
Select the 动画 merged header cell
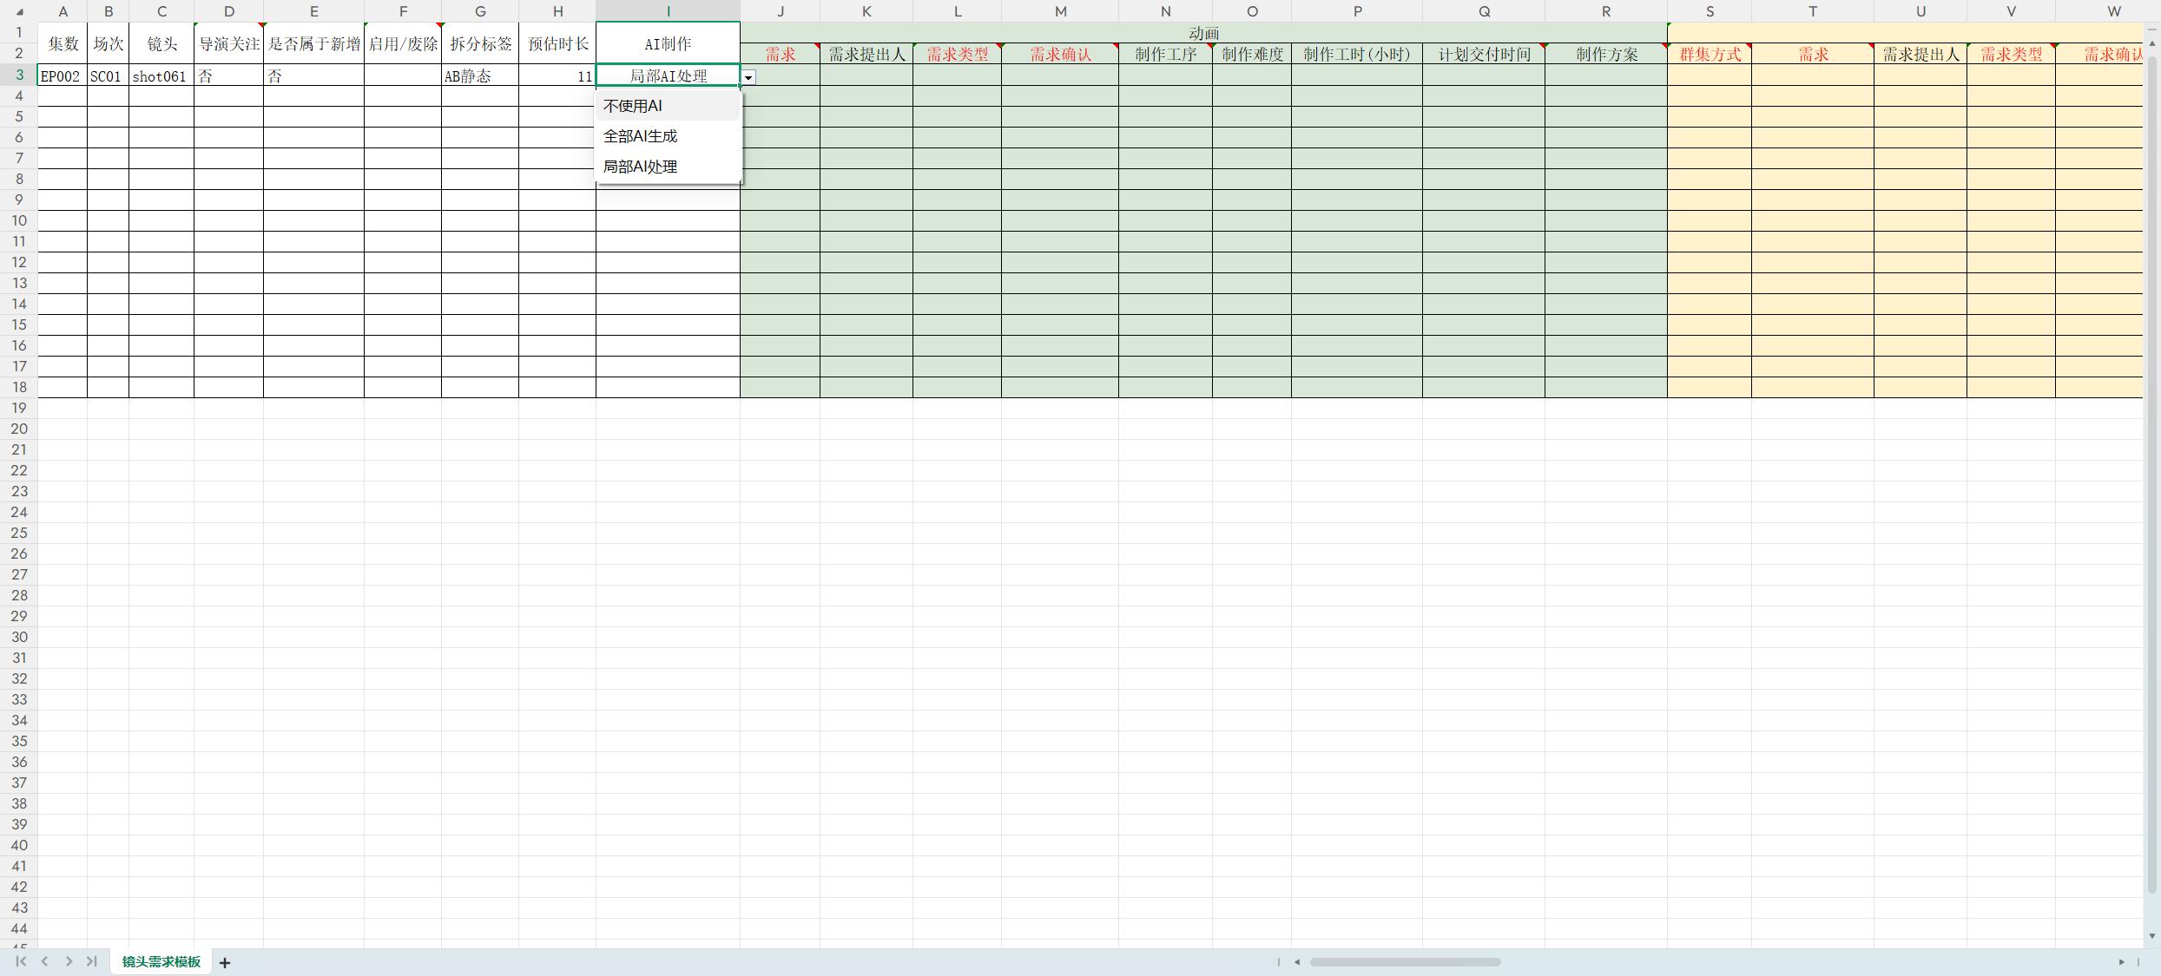coord(1203,33)
